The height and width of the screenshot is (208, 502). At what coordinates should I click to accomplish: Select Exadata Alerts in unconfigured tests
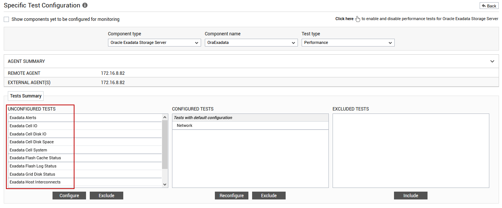click(x=85, y=118)
